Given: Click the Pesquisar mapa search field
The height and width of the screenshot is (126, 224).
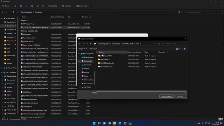Looking at the screenshot, I should pos(174,44).
